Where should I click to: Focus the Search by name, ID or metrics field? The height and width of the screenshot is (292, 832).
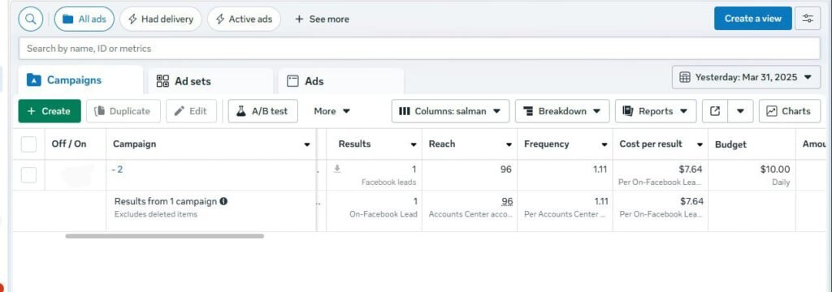pyautogui.click(x=419, y=49)
